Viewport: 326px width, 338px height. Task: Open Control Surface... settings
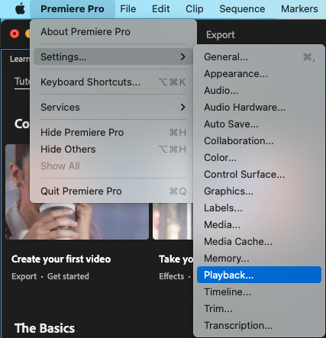click(259, 175)
